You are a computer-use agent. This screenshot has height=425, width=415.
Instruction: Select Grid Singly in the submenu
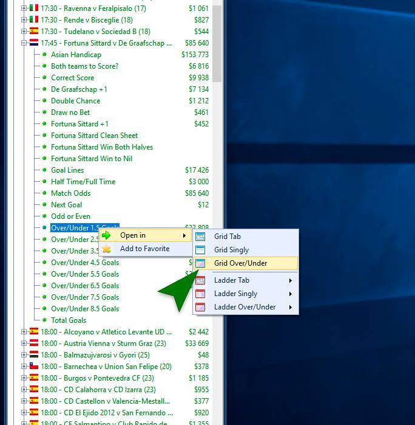(246, 250)
